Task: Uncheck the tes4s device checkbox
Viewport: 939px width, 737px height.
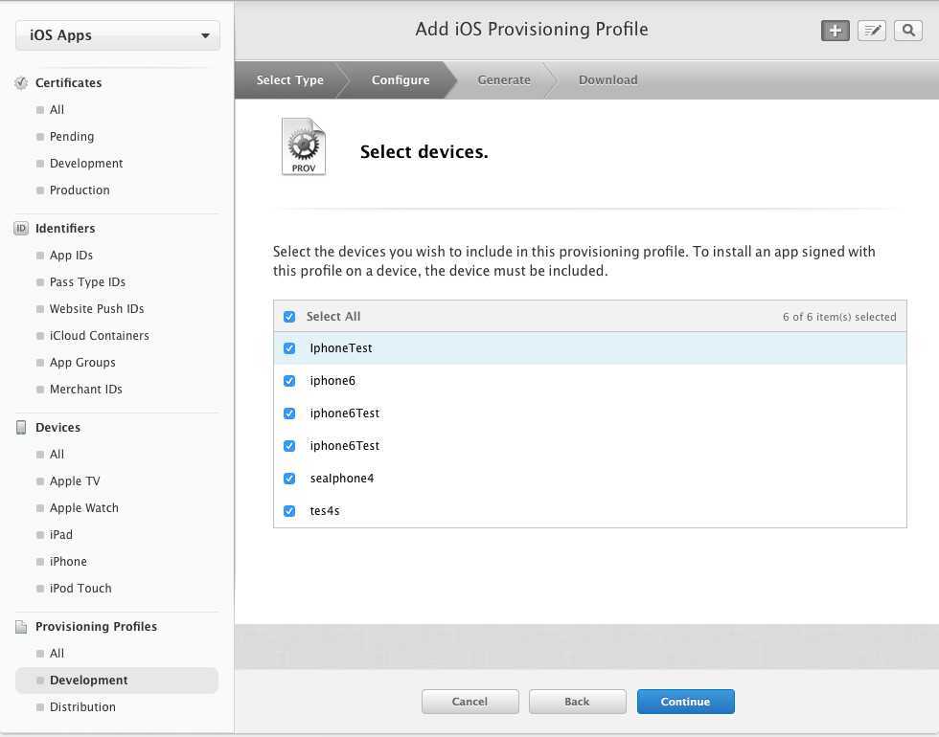Action: [289, 511]
